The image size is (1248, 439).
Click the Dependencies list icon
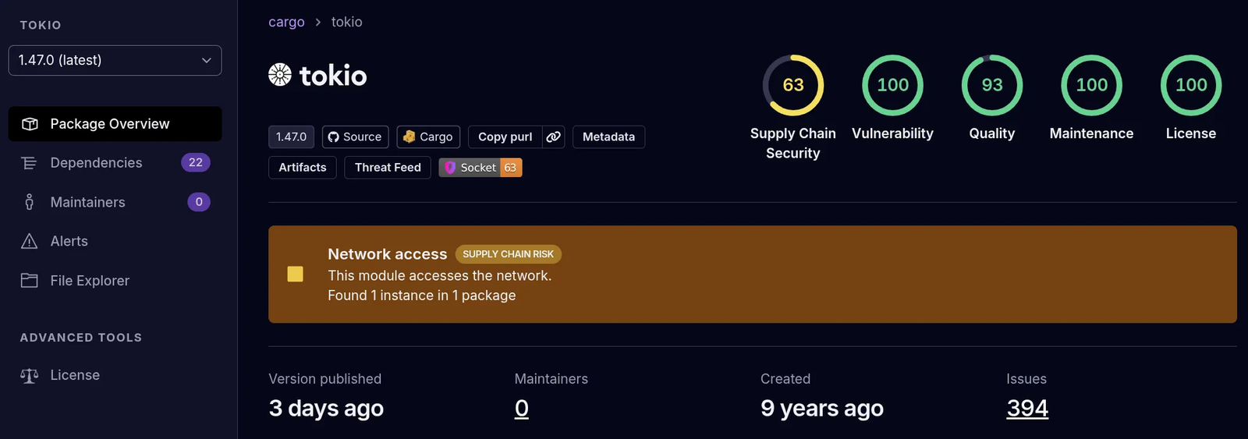(30, 163)
